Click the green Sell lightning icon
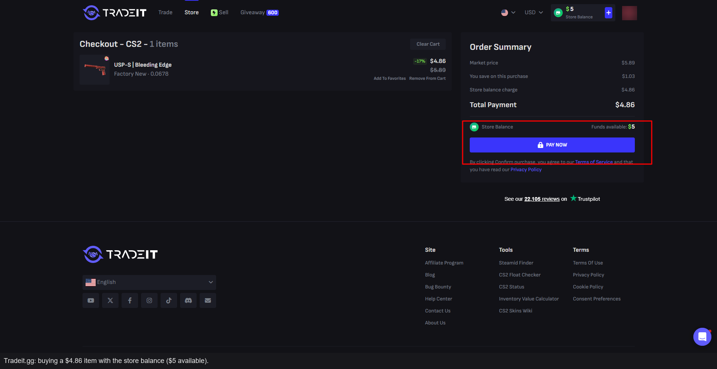Image resolution: width=717 pixels, height=369 pixels. [x=214, y=13]
